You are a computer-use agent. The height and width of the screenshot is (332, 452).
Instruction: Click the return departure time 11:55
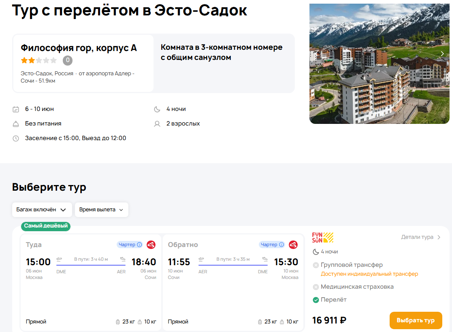click(179, 262)
